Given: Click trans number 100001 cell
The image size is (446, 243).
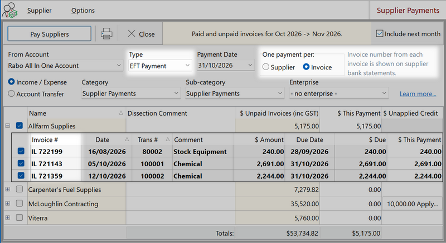Looking at the screenshot, I should coord(152,164).
